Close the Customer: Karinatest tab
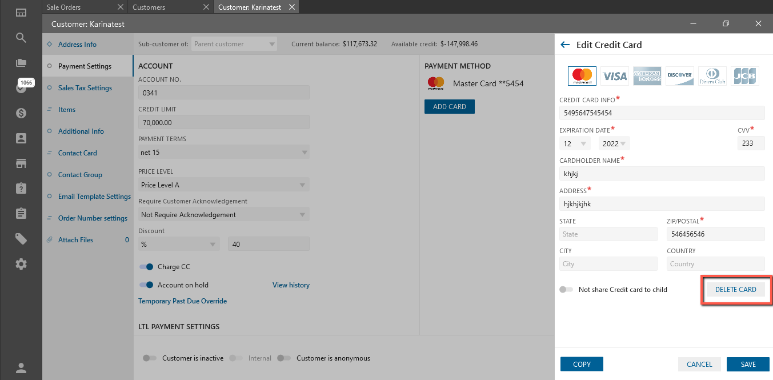This screenshot has width=773, height=380. click(x=292, y=7)
